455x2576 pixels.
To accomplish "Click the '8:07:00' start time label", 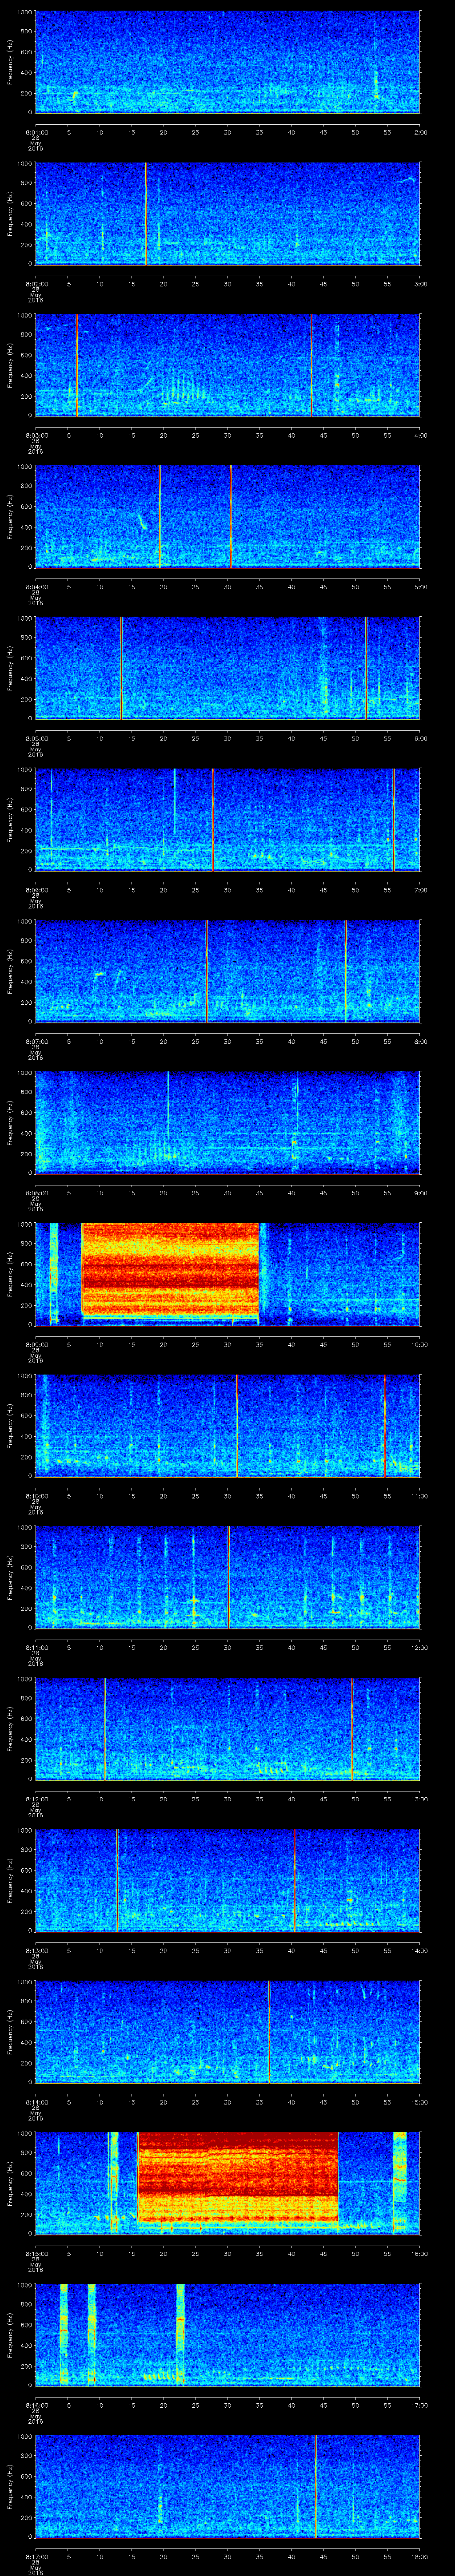I will coord(36,1041).
